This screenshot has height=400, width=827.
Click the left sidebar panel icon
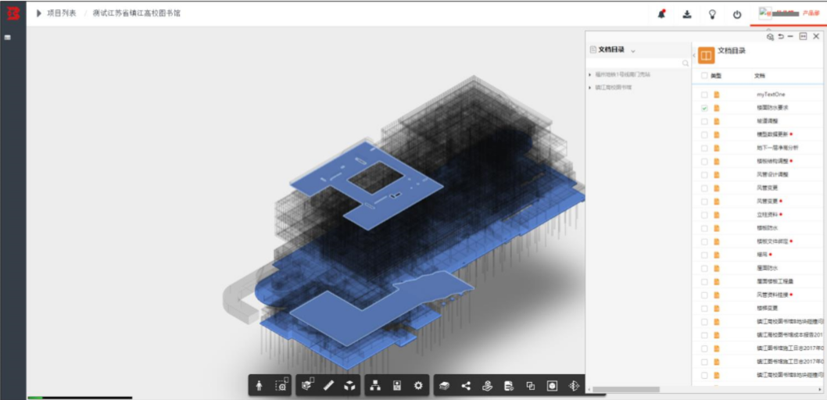8,37
